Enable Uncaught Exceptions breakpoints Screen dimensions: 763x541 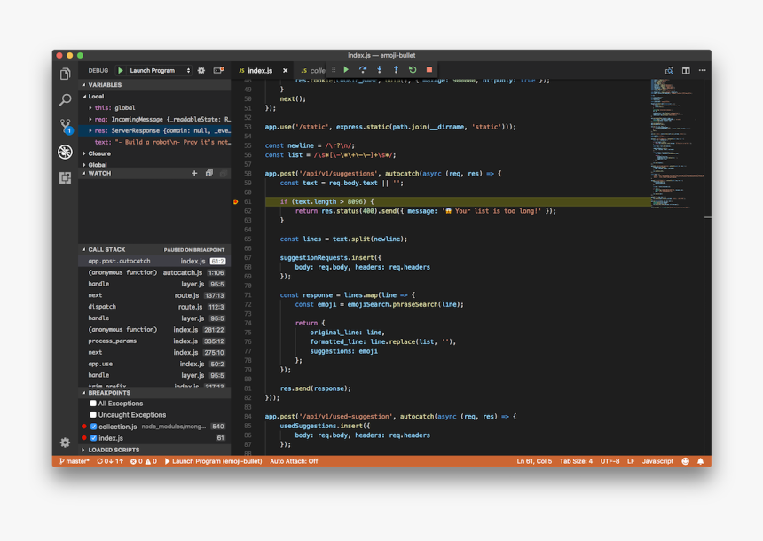pos(93,414)
